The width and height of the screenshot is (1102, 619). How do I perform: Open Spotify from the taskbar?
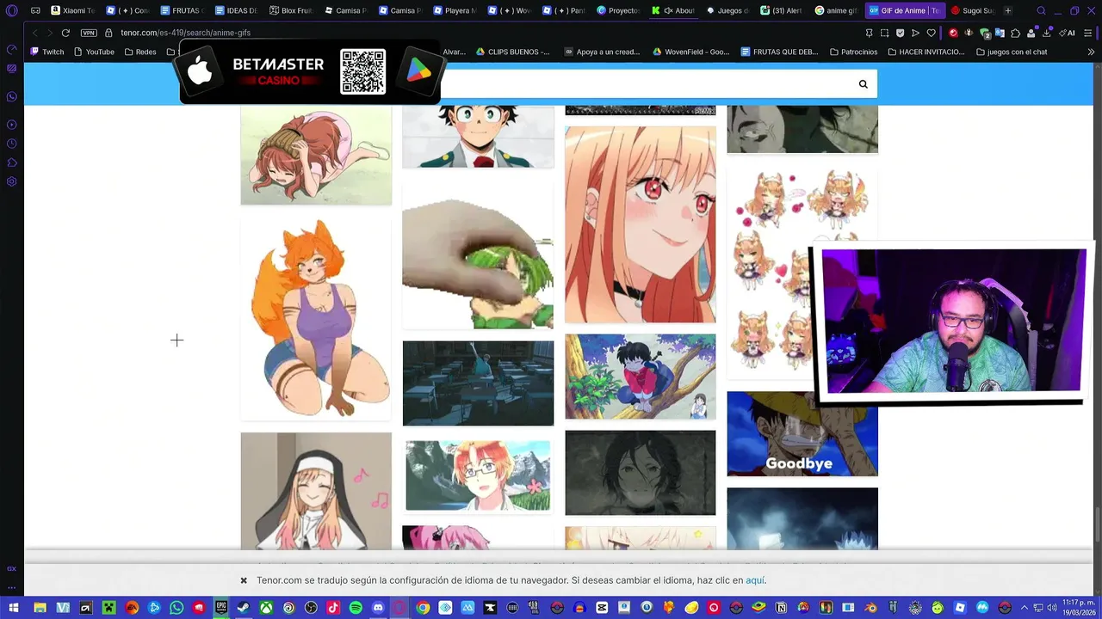tap(356, 608)
